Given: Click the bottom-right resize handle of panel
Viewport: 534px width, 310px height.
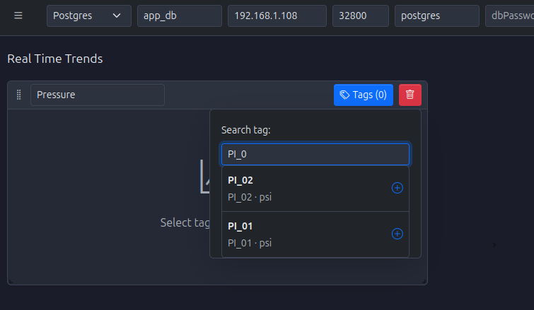Looking at the screenshot, I should coord(424,281).
